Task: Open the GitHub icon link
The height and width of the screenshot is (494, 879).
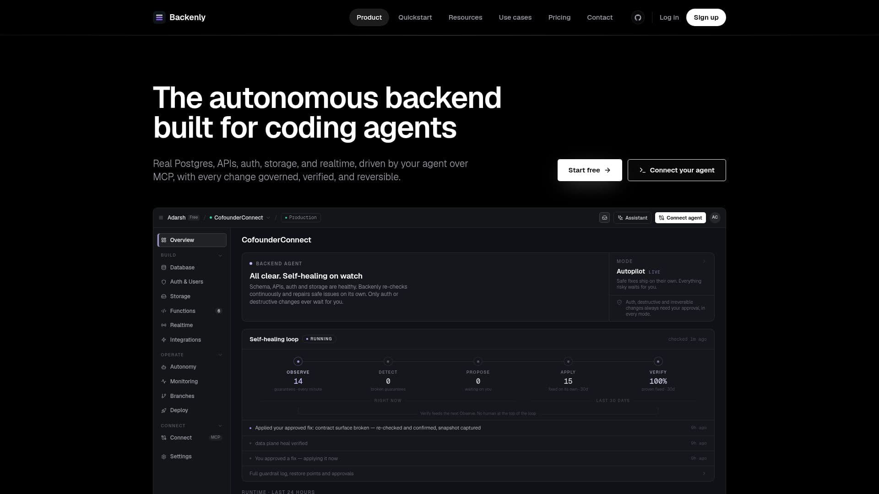Action: [638, 17]
